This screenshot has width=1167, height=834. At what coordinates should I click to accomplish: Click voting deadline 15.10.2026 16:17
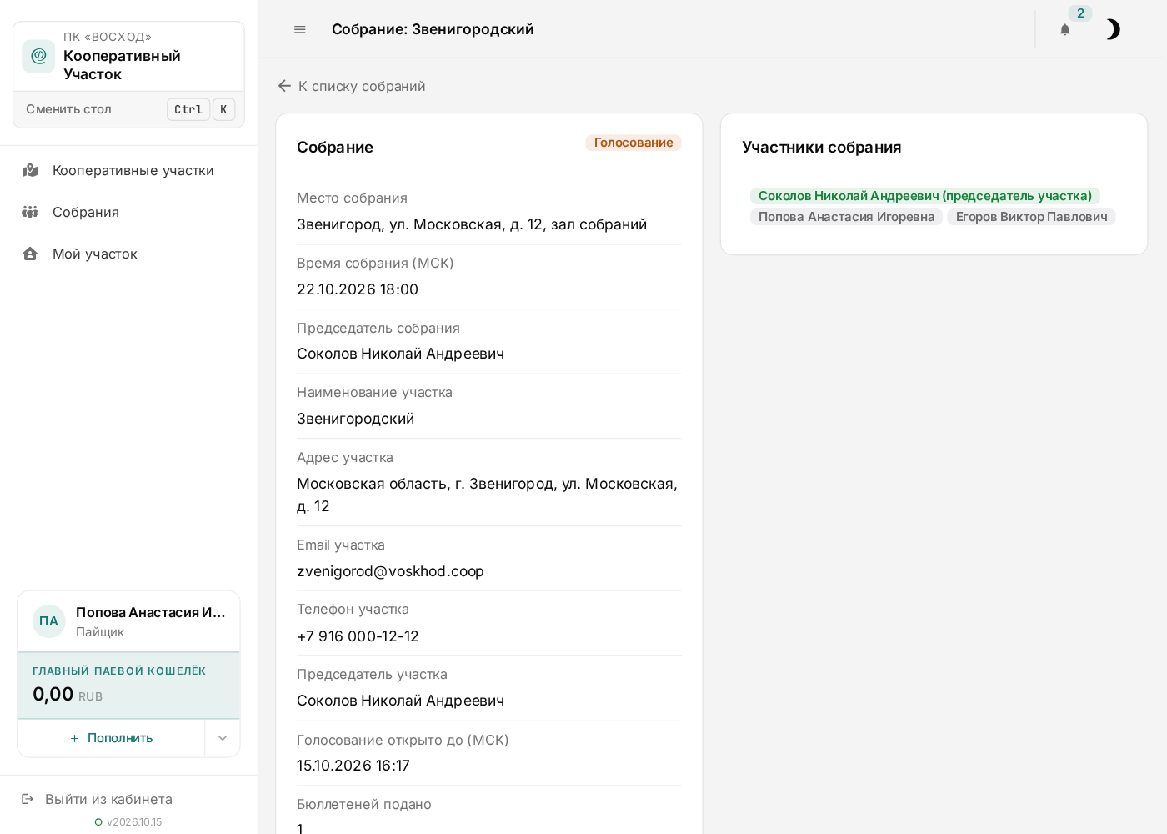coord(353,766)
